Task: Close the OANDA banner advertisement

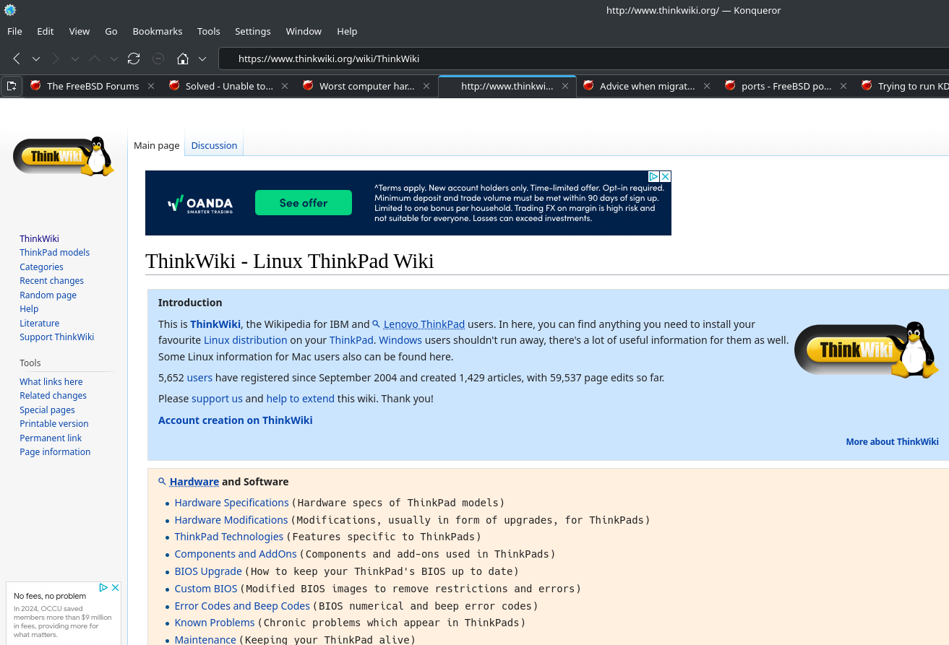Action: click(x=666, y=176)
